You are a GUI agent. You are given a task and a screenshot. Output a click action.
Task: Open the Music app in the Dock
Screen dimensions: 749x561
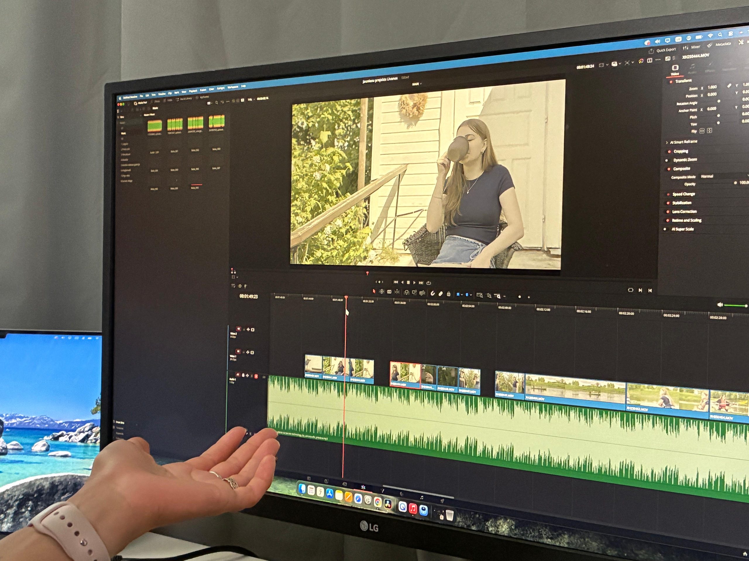pyautogui.click(x=413, y=509)
